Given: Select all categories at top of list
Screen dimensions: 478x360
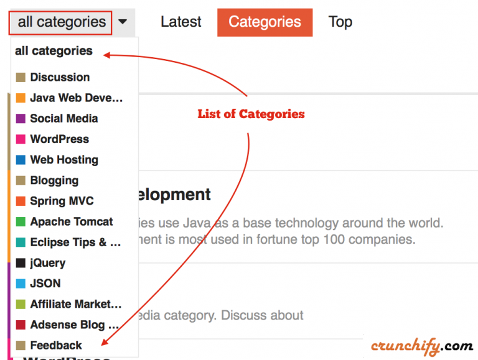Looking at the screenshot, I should pos(54,51).
